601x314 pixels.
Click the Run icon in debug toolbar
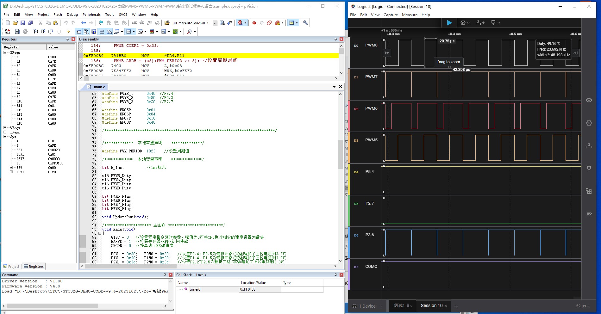17,32
